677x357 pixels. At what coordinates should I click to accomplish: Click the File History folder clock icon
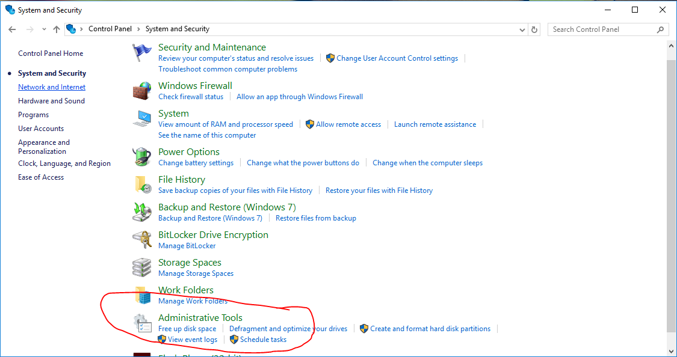(x=143, y=185)
